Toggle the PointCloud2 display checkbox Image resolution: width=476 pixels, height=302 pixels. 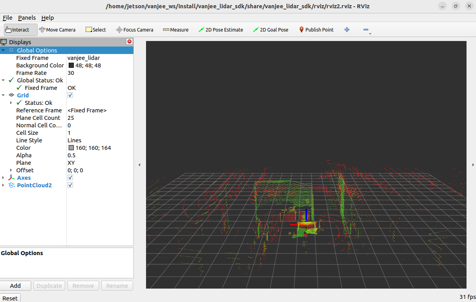click(x=70, y=185)
